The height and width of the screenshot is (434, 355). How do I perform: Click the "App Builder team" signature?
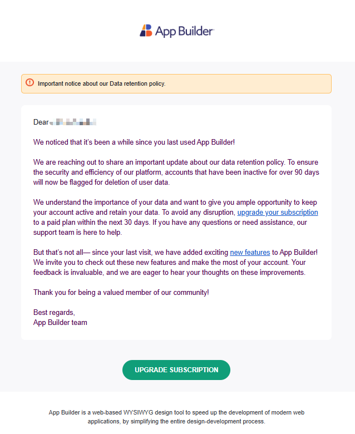point(60,323)
